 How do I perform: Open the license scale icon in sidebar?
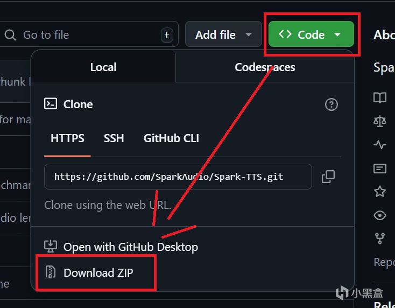(380, 121)
